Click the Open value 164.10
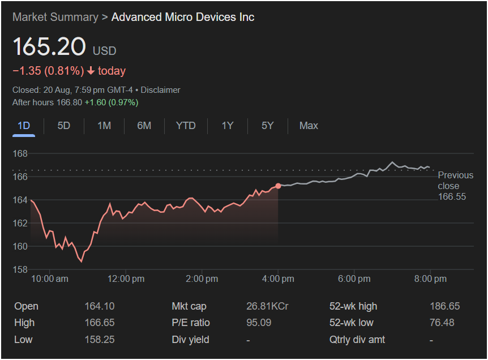The width and height of the screenshot is (488, 360). (100, 306)
